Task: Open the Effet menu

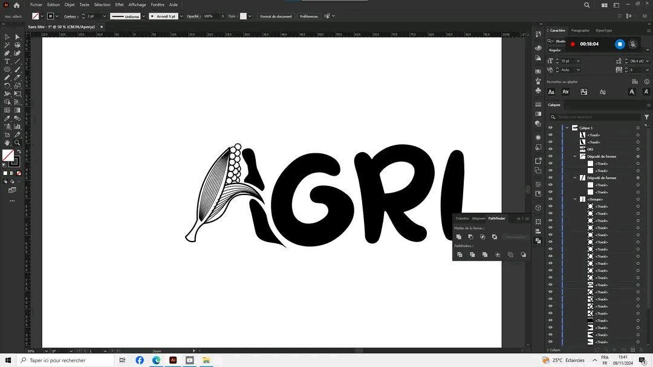Action: [x=119, y=5]
